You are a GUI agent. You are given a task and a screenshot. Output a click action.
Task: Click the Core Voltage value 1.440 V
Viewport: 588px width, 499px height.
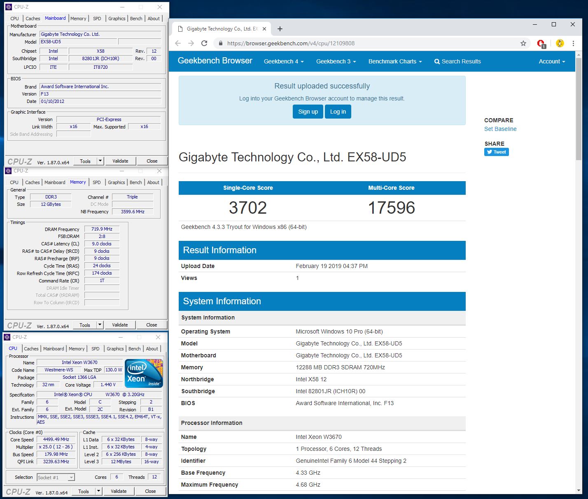pos(108,385)
